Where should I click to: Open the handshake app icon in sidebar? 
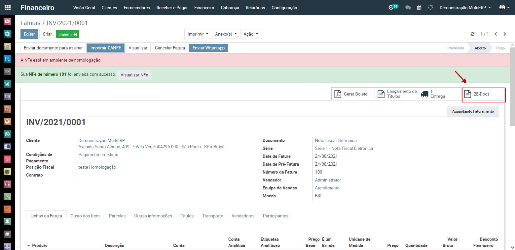click(x=7, y=97)
